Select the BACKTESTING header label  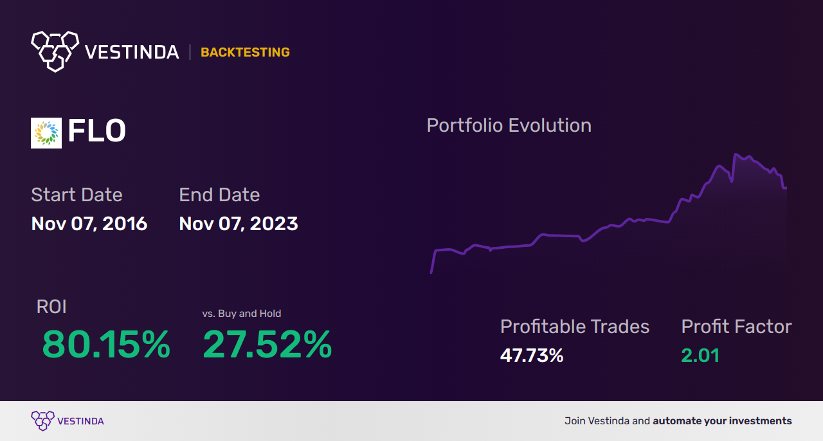pos(245,53)
